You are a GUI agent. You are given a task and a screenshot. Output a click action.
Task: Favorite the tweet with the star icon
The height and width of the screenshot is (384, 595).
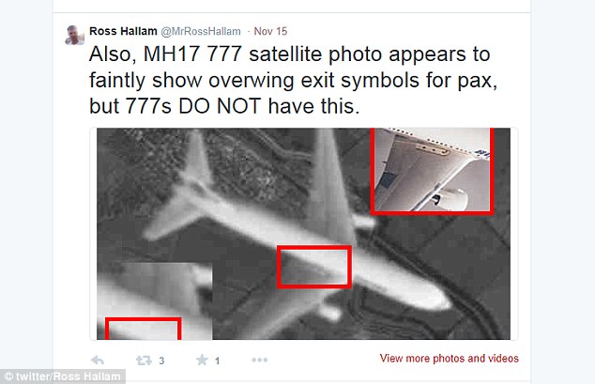(x=202, y=360)
